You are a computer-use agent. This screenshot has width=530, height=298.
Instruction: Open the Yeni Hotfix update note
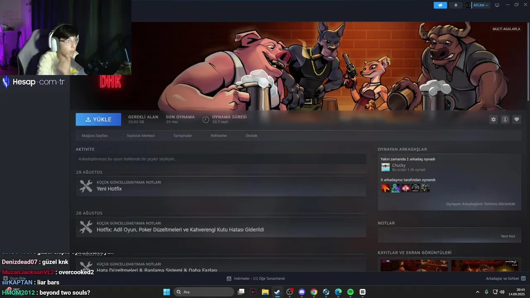coord(221,186)
